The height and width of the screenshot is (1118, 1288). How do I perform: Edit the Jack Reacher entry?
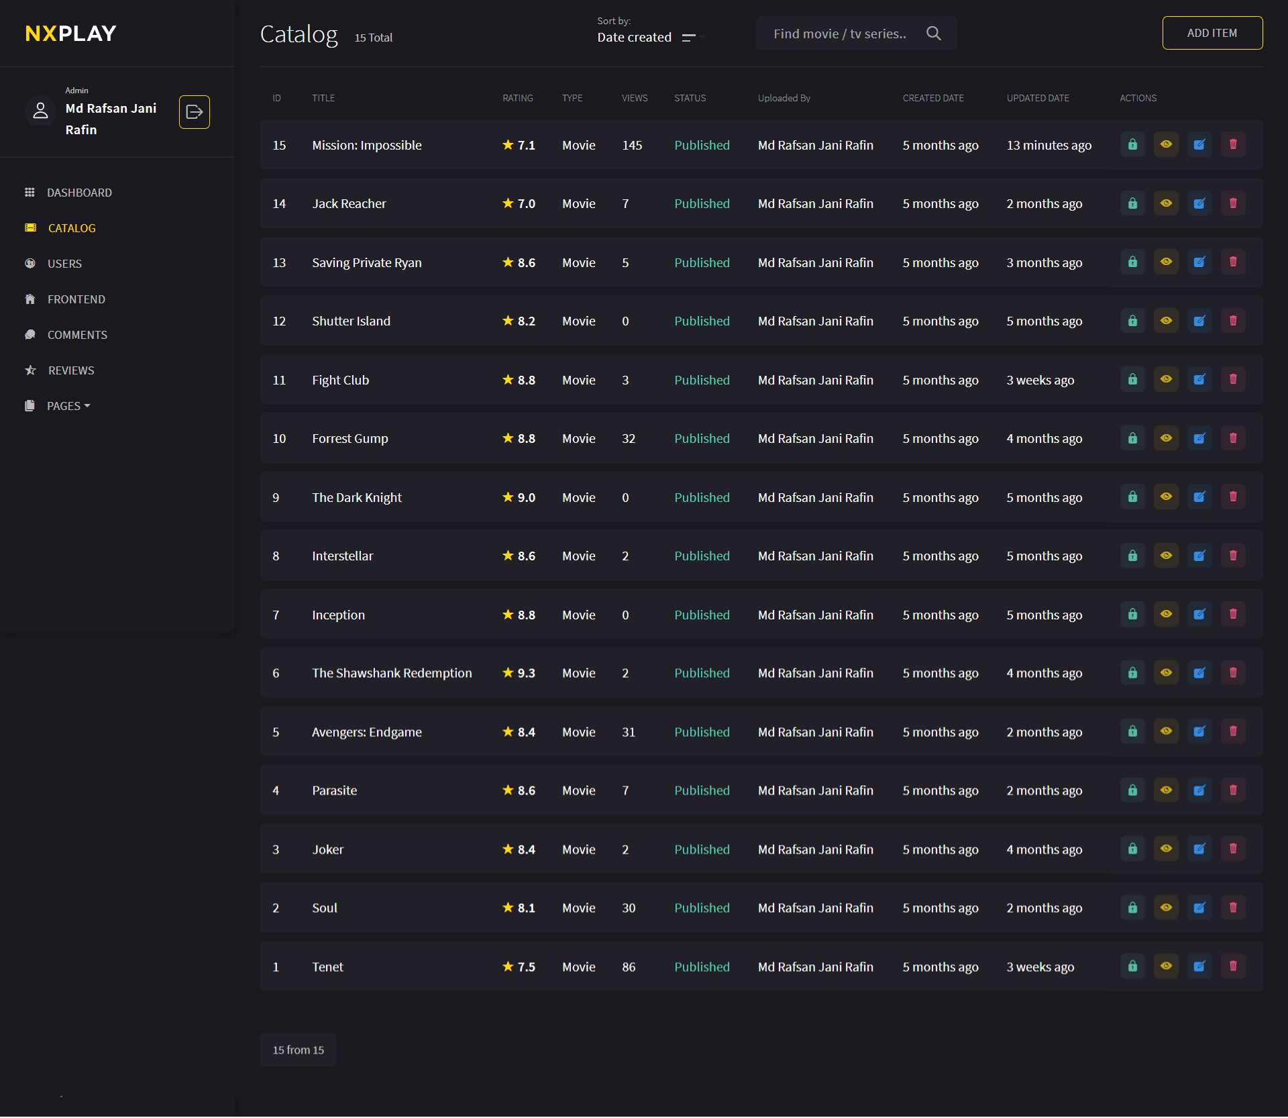1199,203
